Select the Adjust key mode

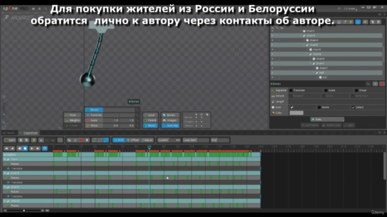pyautogui.click(x=147, y=140)
